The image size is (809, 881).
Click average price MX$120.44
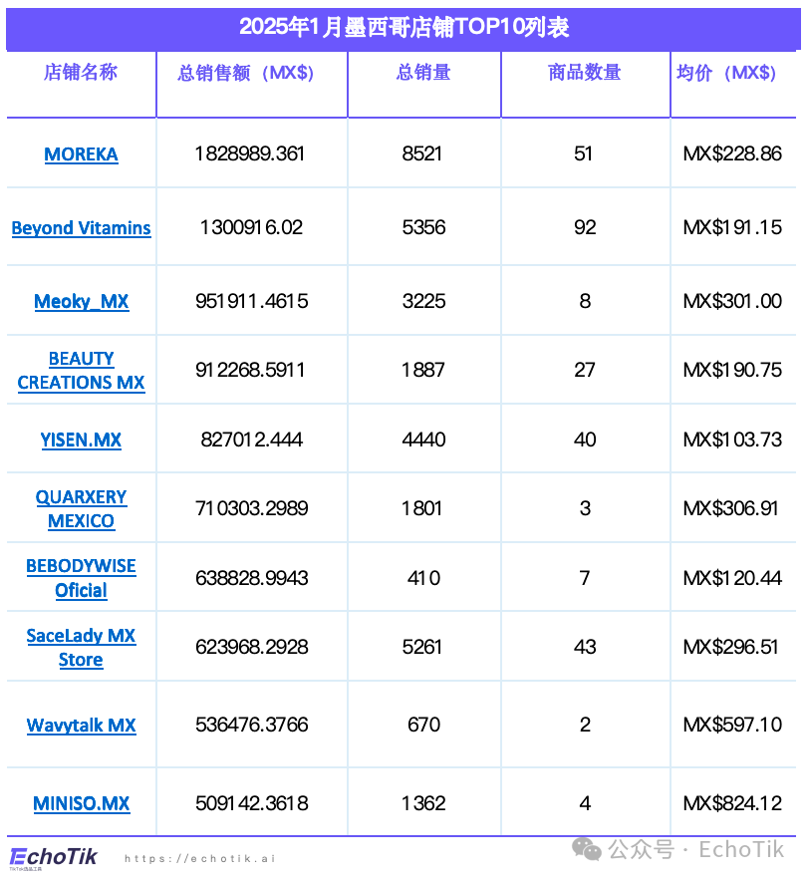(x=732, y=578)
